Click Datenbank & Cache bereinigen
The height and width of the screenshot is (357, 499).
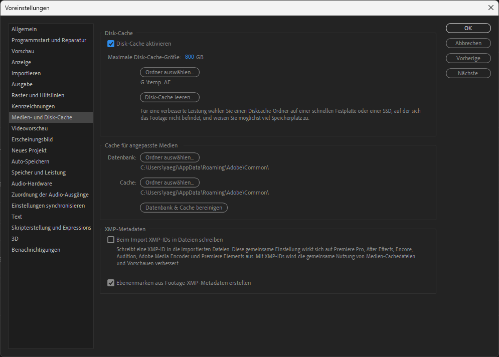click(x=184, y=208)
